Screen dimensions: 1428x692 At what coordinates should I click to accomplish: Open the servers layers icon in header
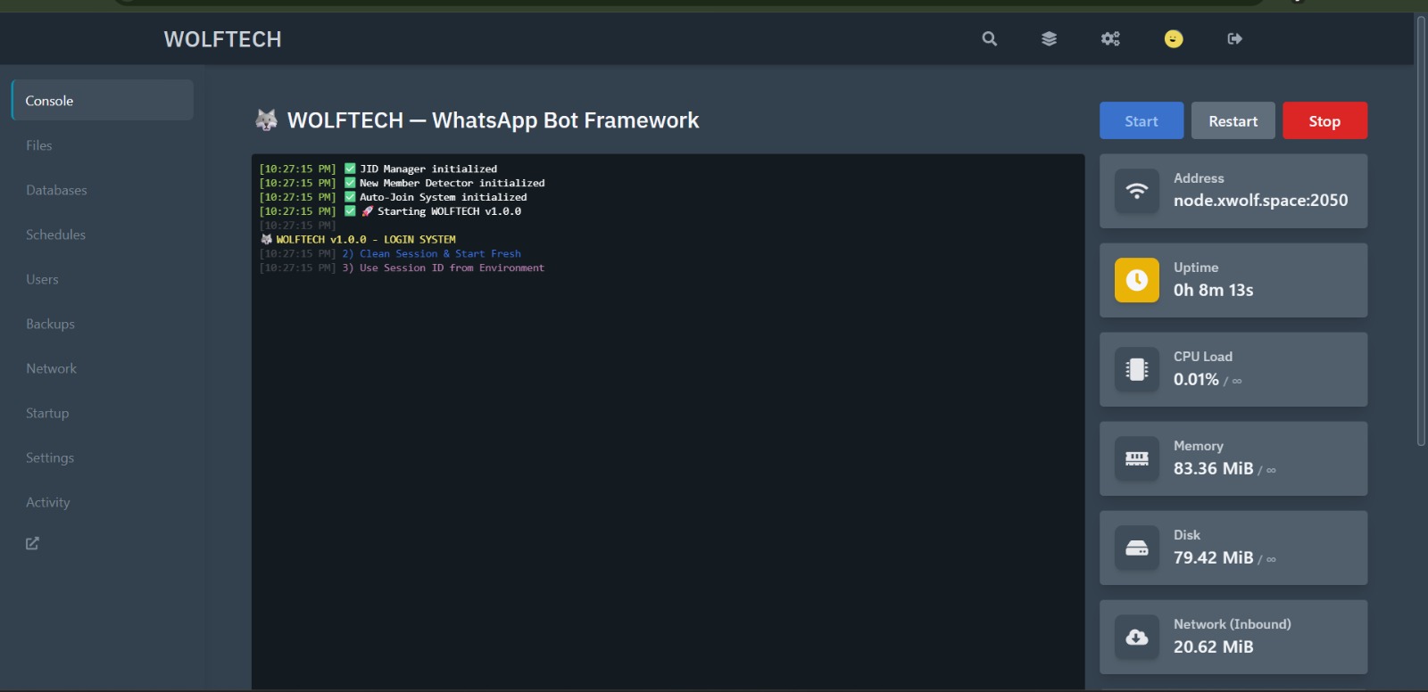[x=1050, y=38]
